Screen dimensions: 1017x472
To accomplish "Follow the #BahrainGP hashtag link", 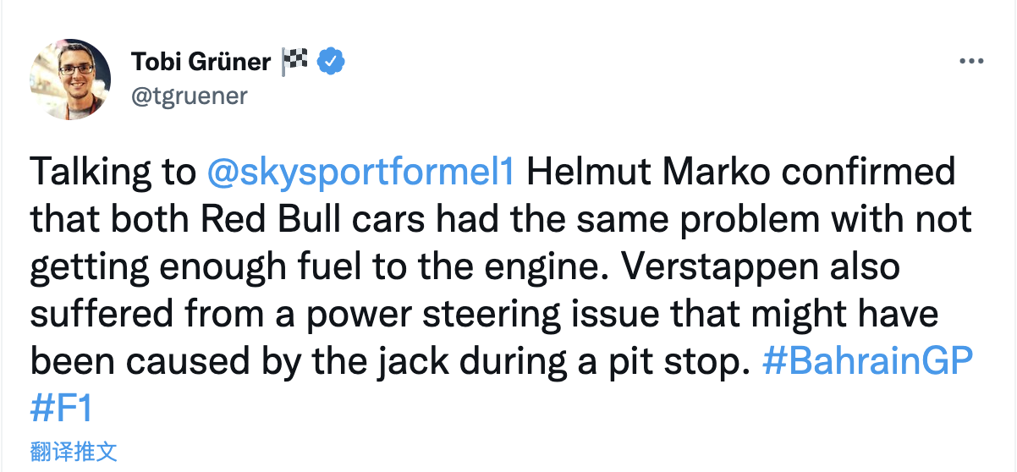I will [867, 362].
